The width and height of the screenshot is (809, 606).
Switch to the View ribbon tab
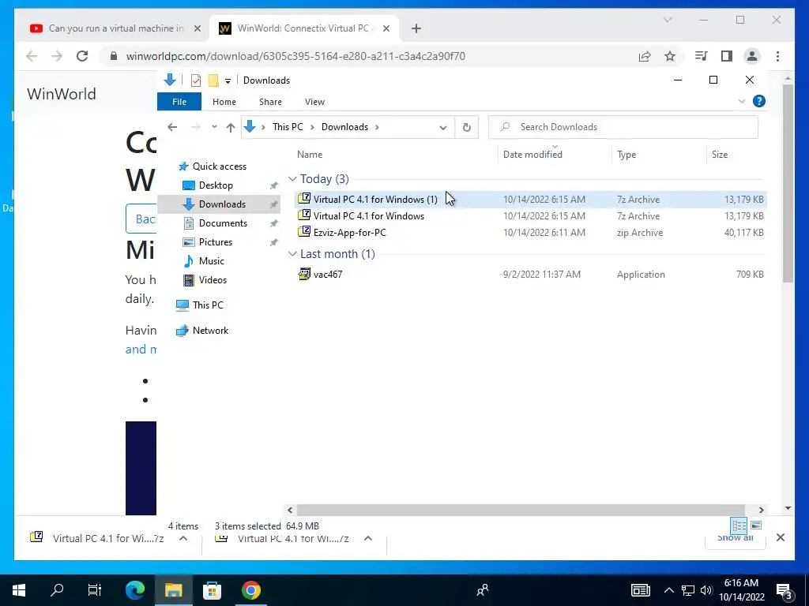click(x=314, y=102)
